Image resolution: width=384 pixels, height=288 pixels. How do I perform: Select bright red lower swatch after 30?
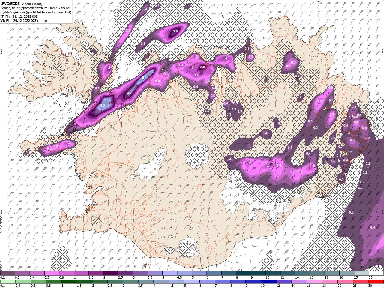point(376,281)
